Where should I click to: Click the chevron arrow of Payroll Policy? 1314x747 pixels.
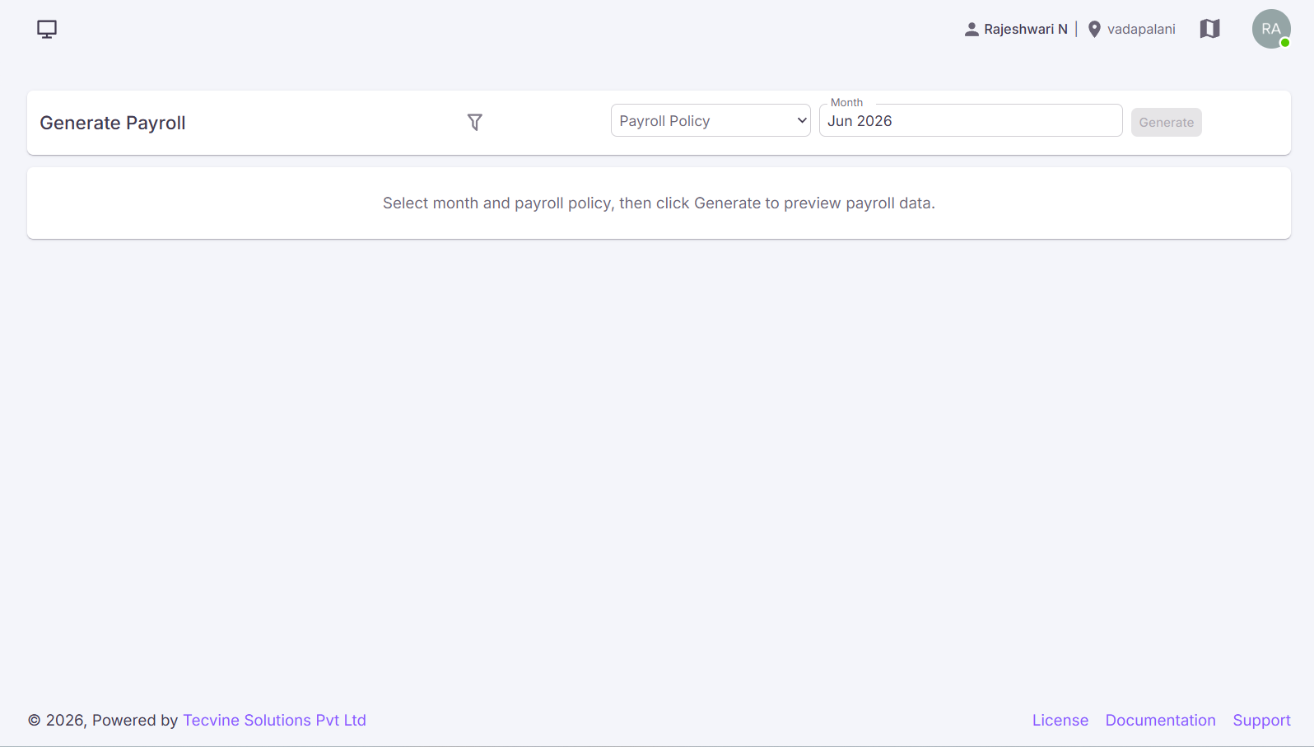point(802,120)
